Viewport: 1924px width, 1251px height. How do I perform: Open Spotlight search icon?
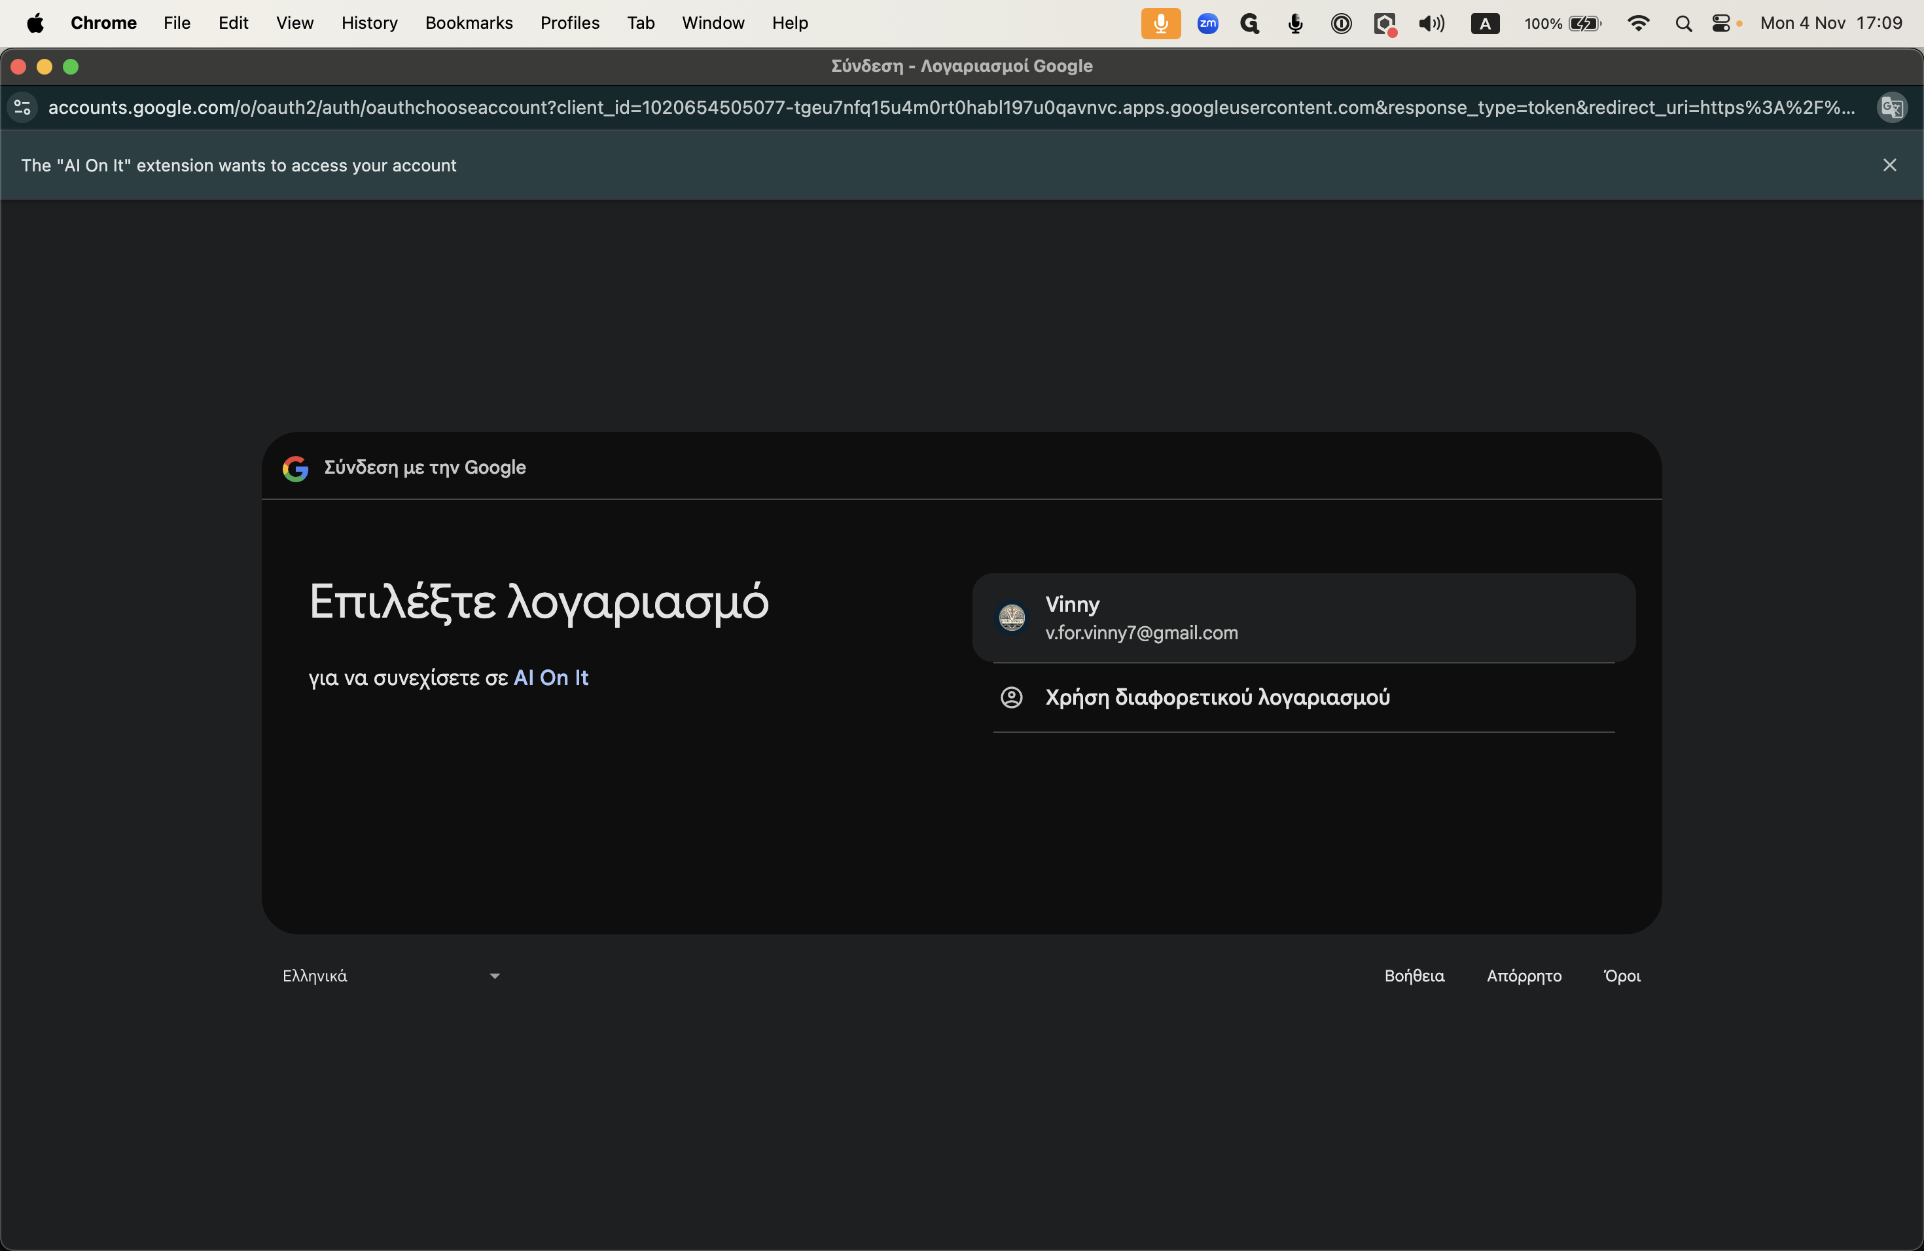1683,24
